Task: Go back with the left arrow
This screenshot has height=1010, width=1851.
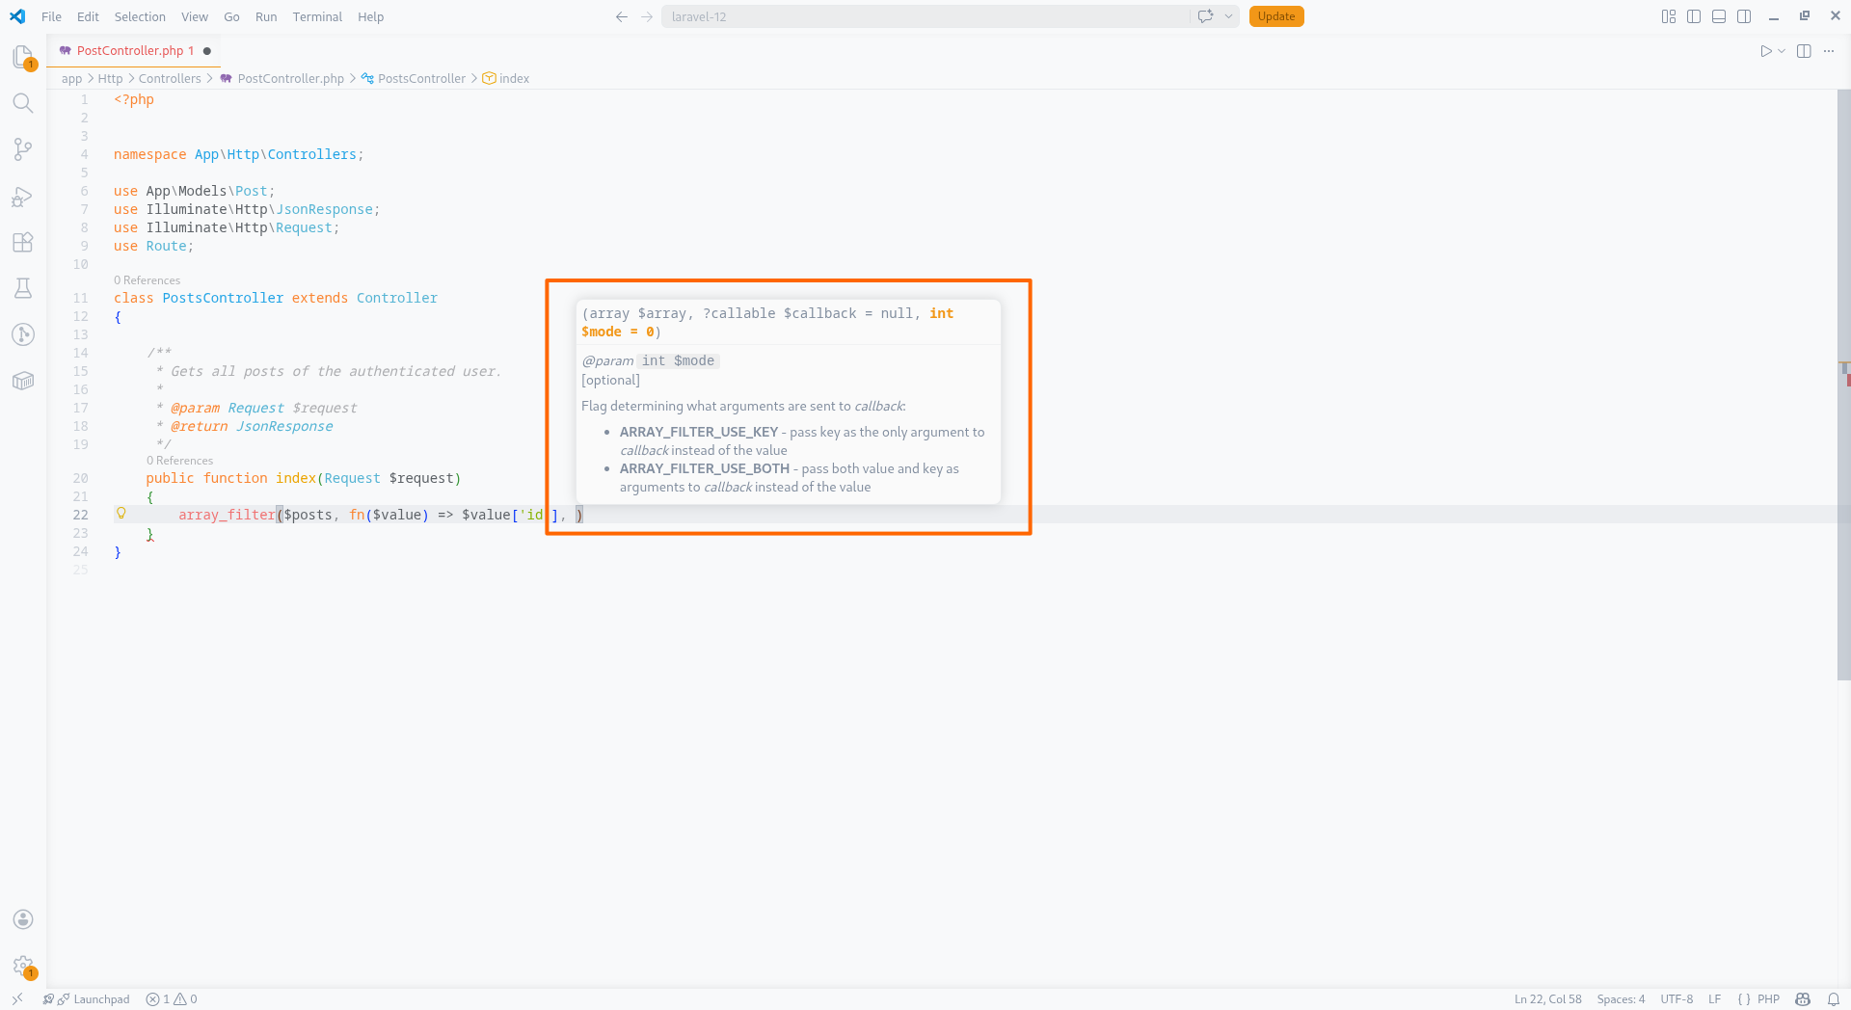Action: [x=622, y=16]
